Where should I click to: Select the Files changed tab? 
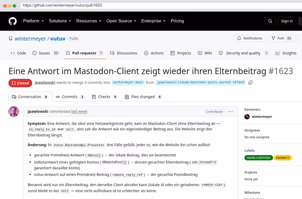pos(143,97)
